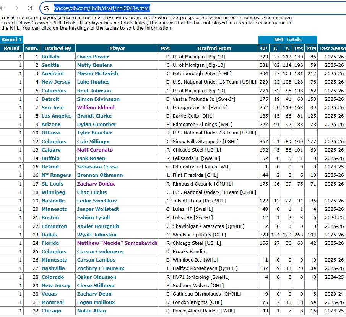Sort by the Last Season column header
The width and height of the screenshot is (346, 317).
332,48
